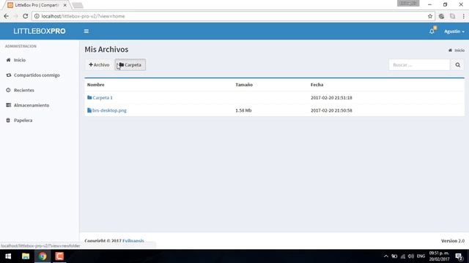Click the storage icon beside Almacenamiento

pos(8,105)
